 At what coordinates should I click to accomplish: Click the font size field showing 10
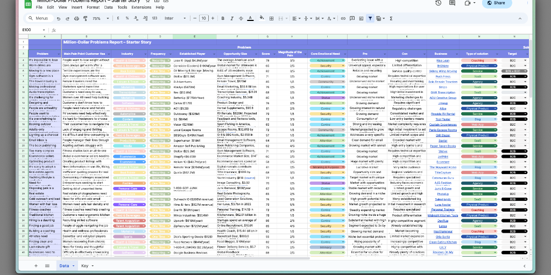[x=204, y=18]
